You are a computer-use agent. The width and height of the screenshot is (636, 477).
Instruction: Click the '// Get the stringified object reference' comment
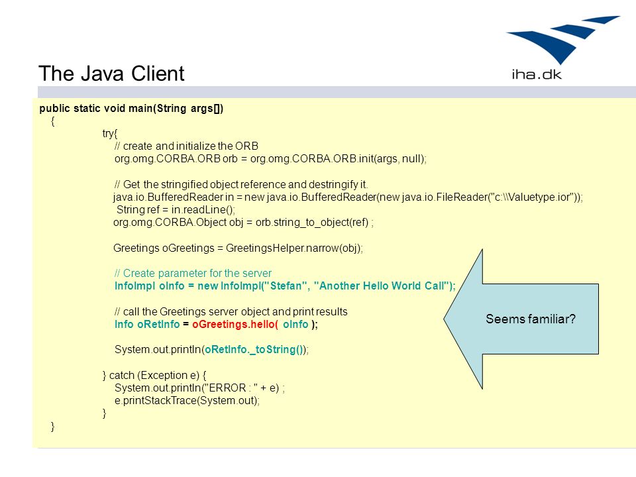pyautogui.click(x=241, y=185)
